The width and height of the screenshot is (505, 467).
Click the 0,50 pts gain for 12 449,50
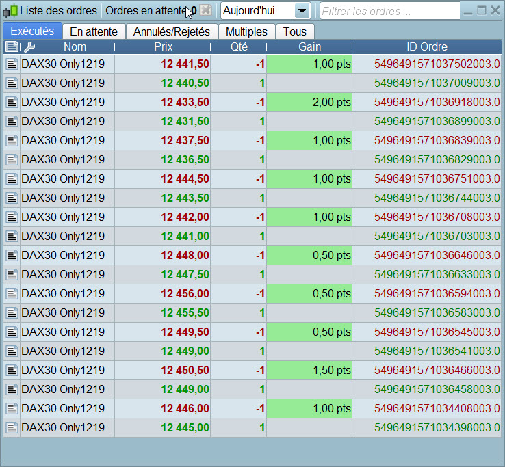click(x=309, y=332)
